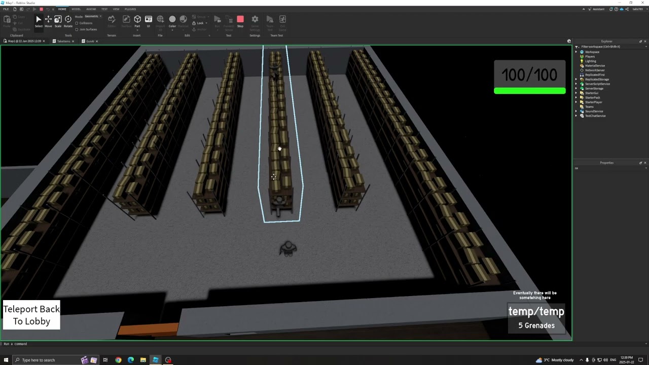Insert a Part
This screenshot has height=365, width=649.
coord(137,21)
